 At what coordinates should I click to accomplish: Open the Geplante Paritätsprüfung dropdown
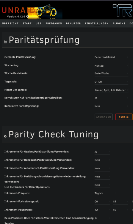tap(111, 57)
